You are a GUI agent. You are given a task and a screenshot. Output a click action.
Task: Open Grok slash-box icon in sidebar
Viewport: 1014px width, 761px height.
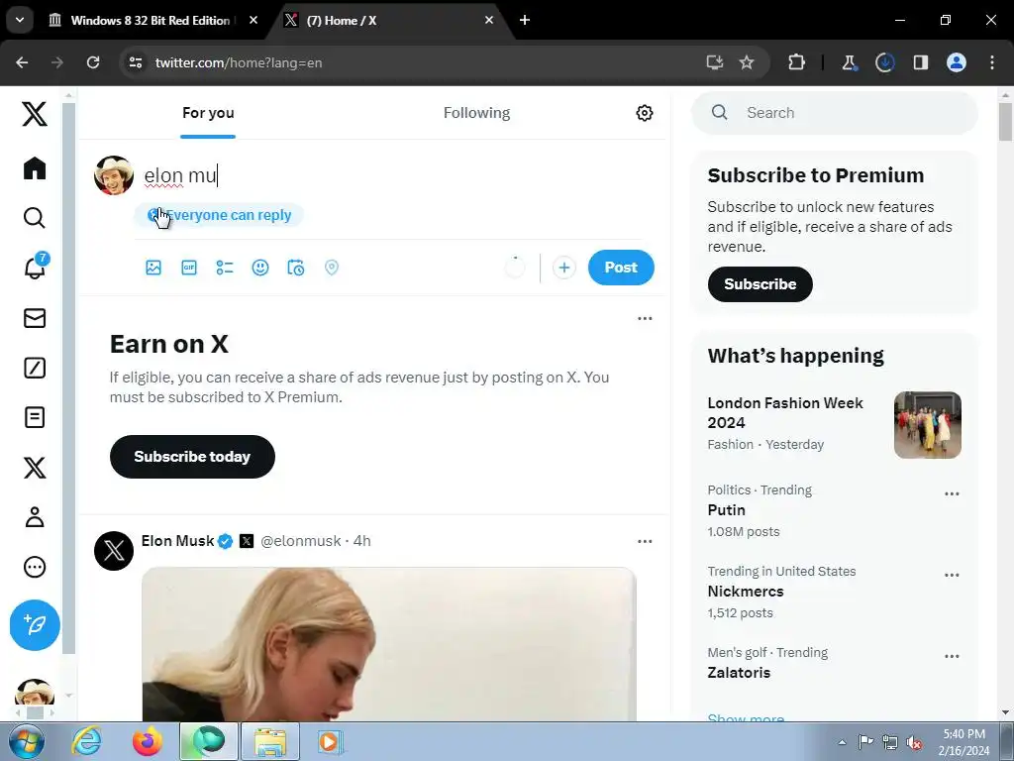pos(35,368)
